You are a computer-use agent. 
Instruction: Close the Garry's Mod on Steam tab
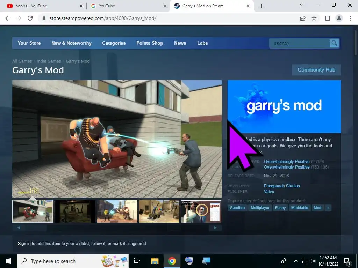tap(248, 6)
